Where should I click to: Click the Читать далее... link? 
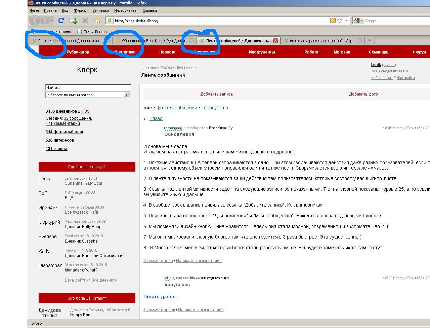coord(162,297)
